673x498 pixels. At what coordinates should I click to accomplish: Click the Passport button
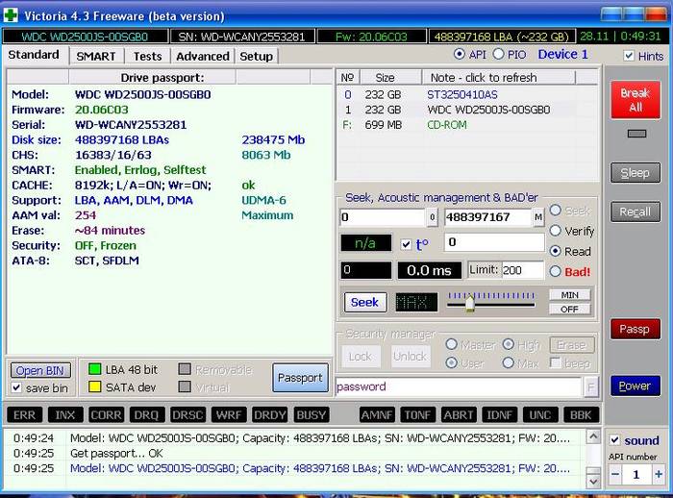pos(300,378)
